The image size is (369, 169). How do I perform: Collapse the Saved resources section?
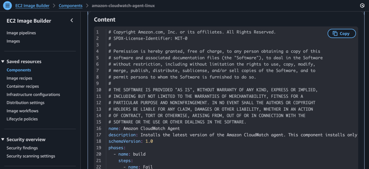[3, 61]
